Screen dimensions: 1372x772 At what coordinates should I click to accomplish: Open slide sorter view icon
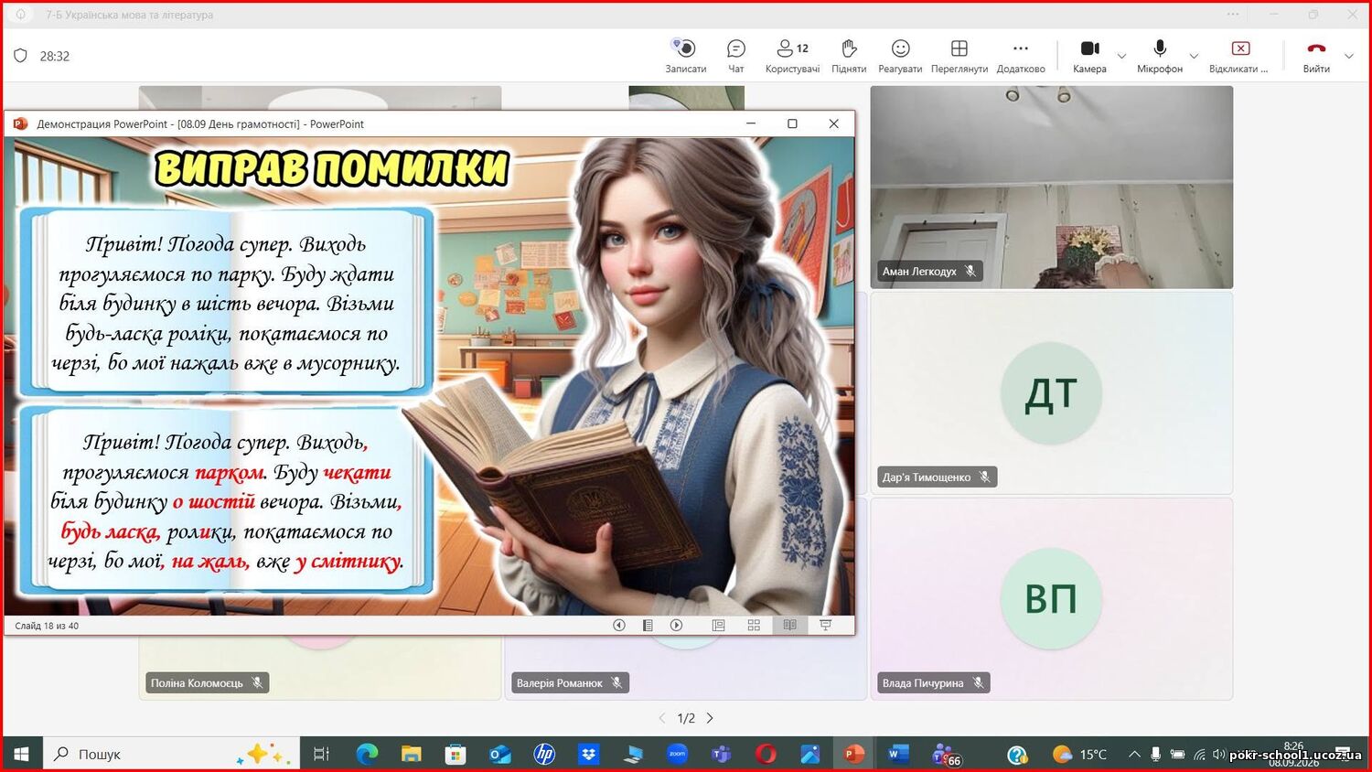pyautogui.click(x=754, y=626)
